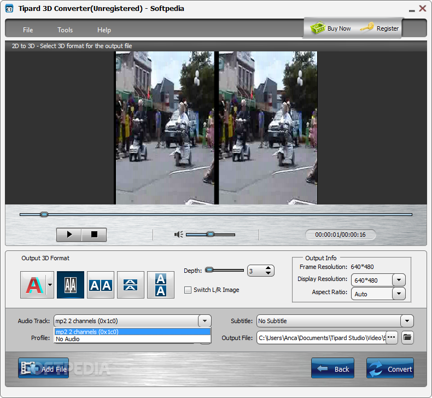
Task: Select Top and Bottom half-height format
Action: 131,285
